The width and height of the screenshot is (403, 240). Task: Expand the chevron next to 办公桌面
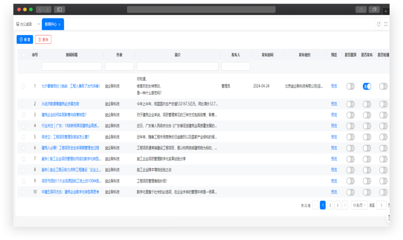pos(38,24)
